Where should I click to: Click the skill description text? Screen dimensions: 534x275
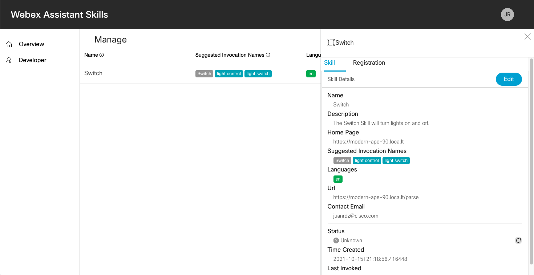point(381,123)
